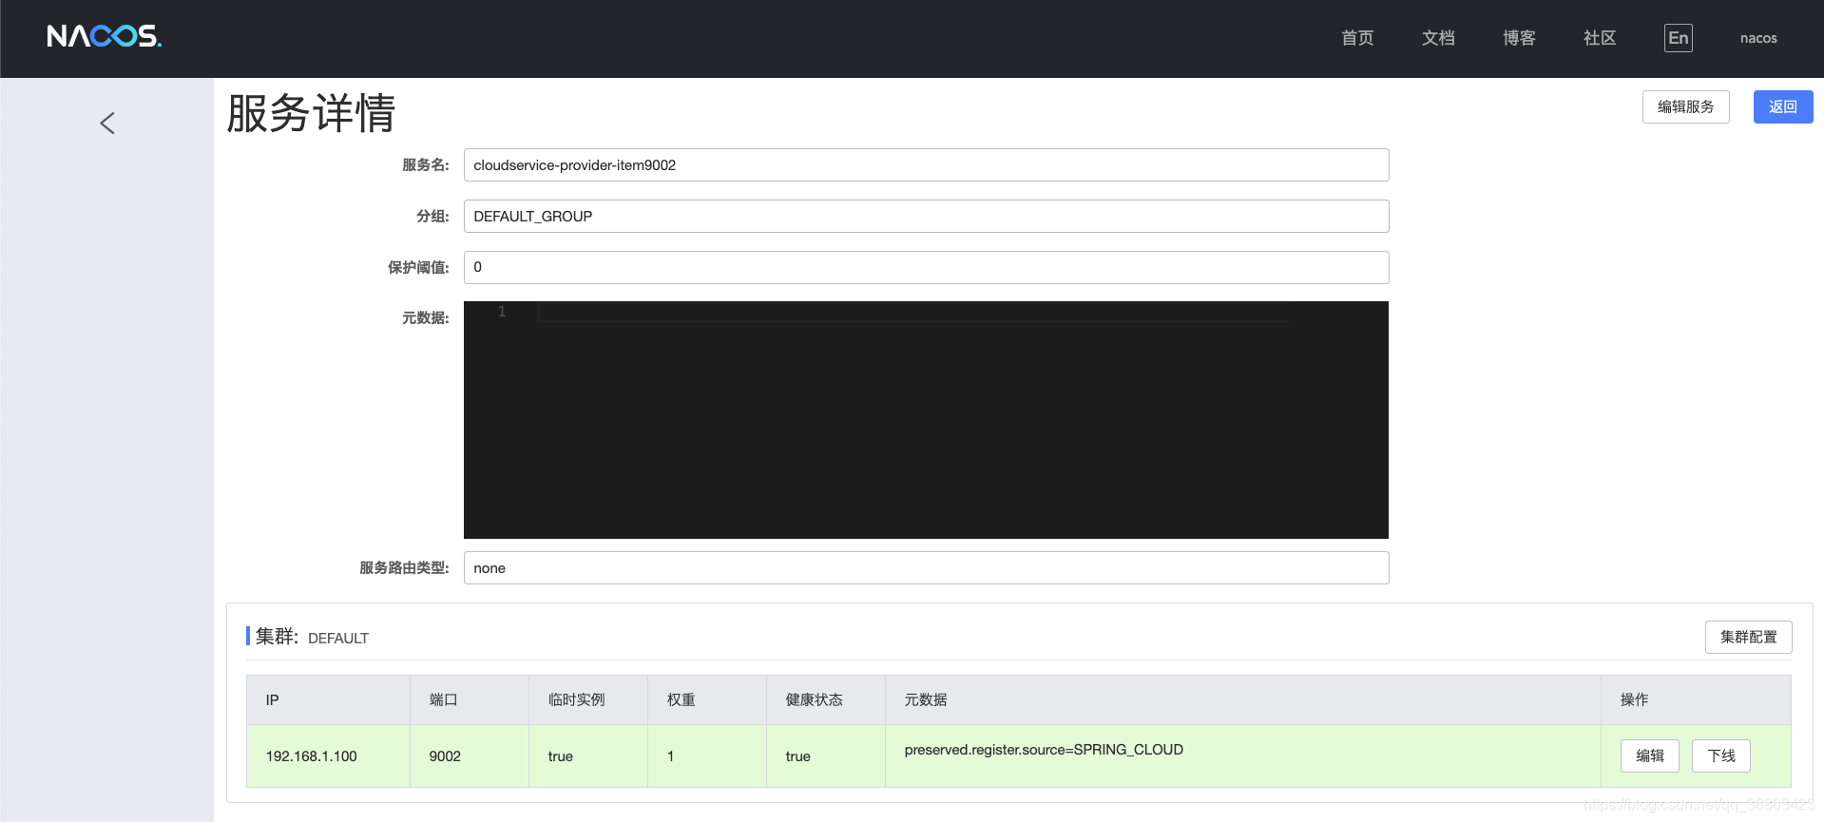1824x822 pixels.
Task: Take instance offline with 下线 button
Action: point(1720,755)
